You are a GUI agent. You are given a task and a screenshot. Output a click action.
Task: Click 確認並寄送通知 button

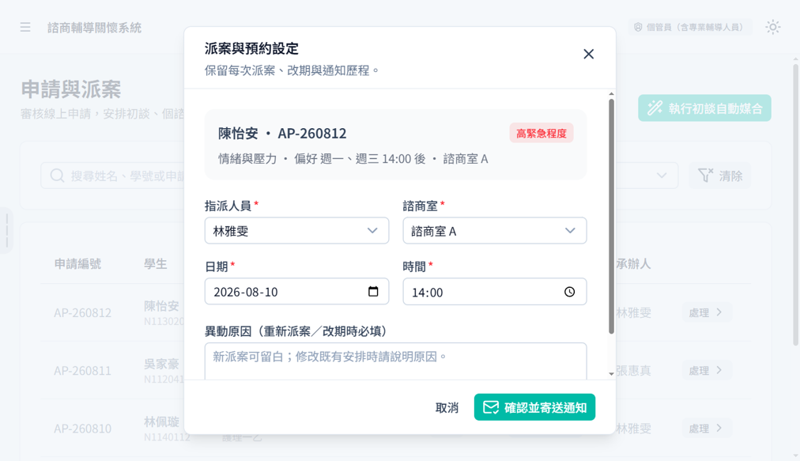[534, 407]
